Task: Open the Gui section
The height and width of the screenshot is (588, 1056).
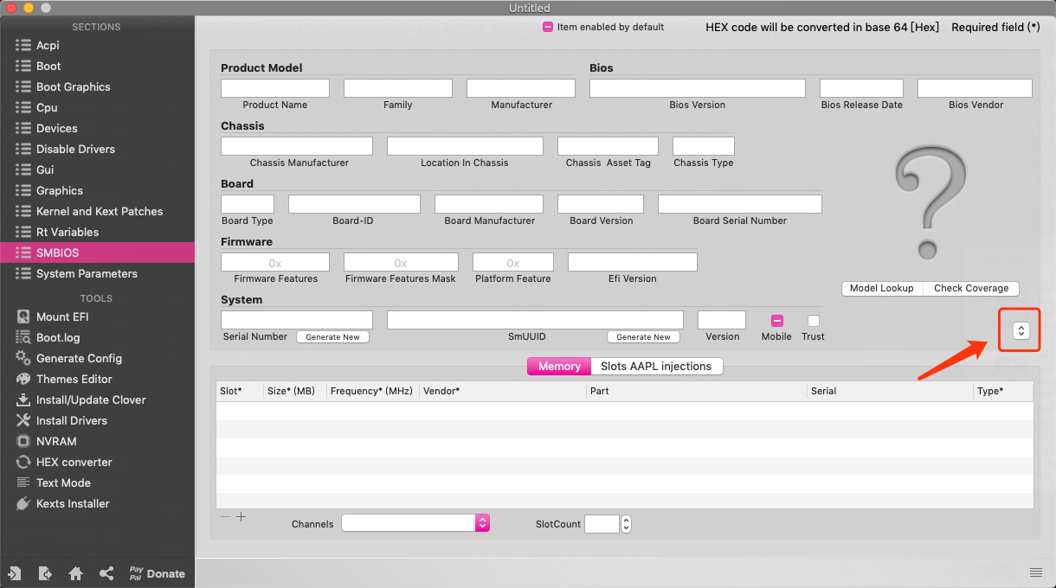Action: (x=45, y=169)
